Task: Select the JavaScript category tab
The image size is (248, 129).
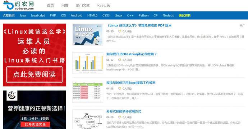Action: [x=38, y=15]
